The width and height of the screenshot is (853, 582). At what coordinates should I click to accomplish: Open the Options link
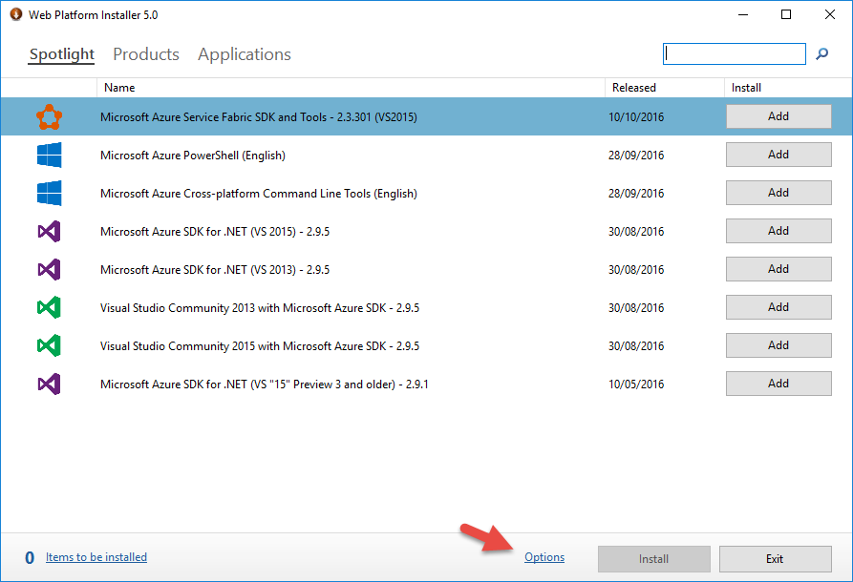point(544,557)
